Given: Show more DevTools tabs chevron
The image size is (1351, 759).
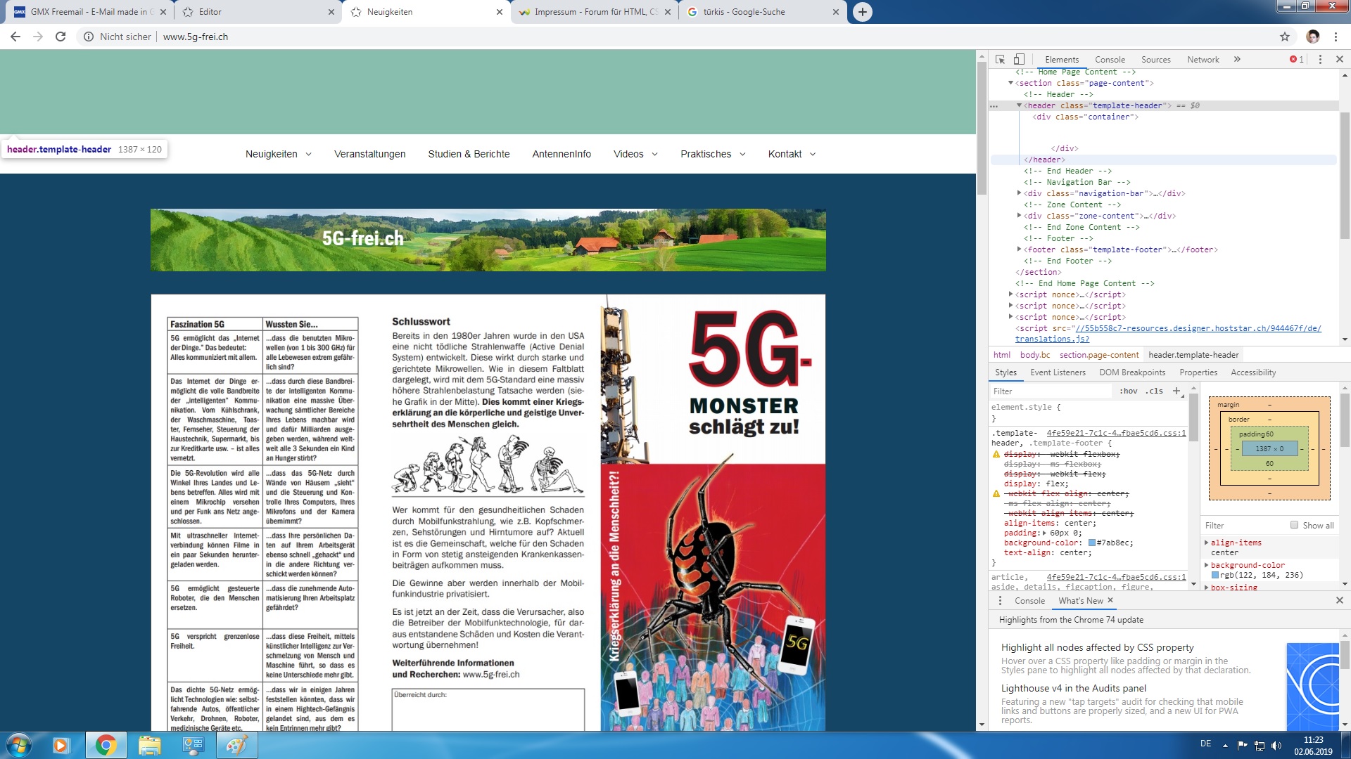Looking at the screenshot, I should (x=1237, y=60).
